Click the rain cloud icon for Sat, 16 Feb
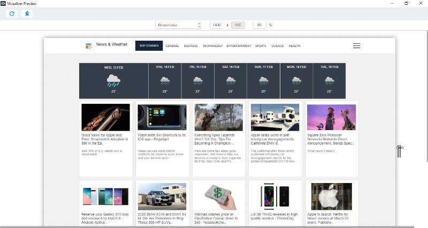The height and width of the screenshot is (228, 428). pos(231,81)
